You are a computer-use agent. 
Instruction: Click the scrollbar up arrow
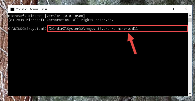coord(190,16)
